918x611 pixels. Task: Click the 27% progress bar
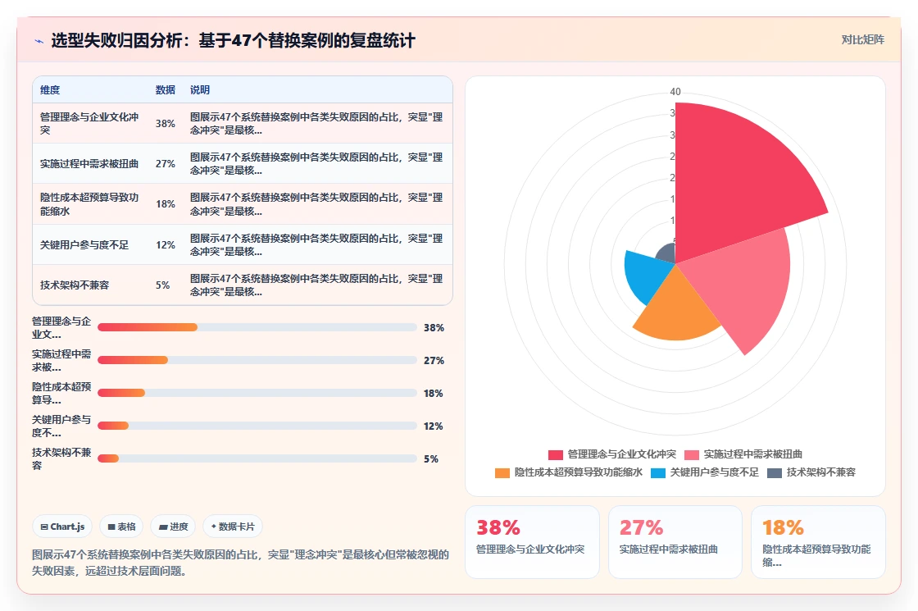point(257,360)
